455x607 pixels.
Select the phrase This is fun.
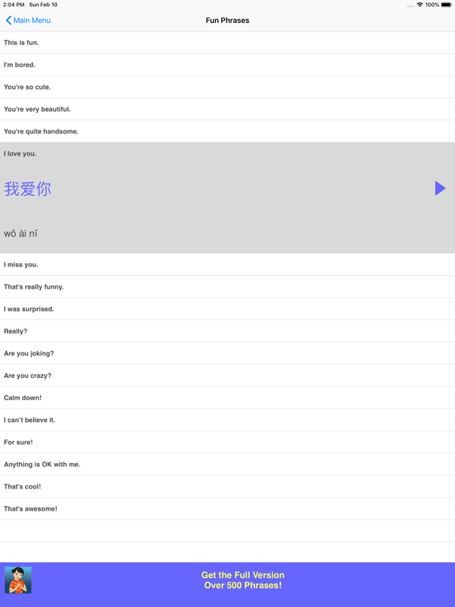227,43
